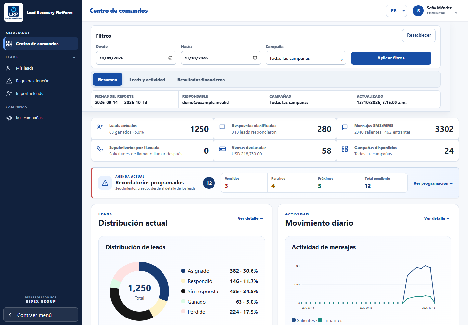Click the Sin respuesta legend color swatch
Image resolution: width=468 pixels, height=325 pixels.
click(x=183, y=291)
